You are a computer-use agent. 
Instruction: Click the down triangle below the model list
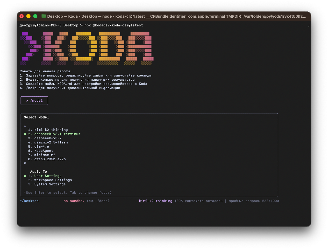(25, 163)
